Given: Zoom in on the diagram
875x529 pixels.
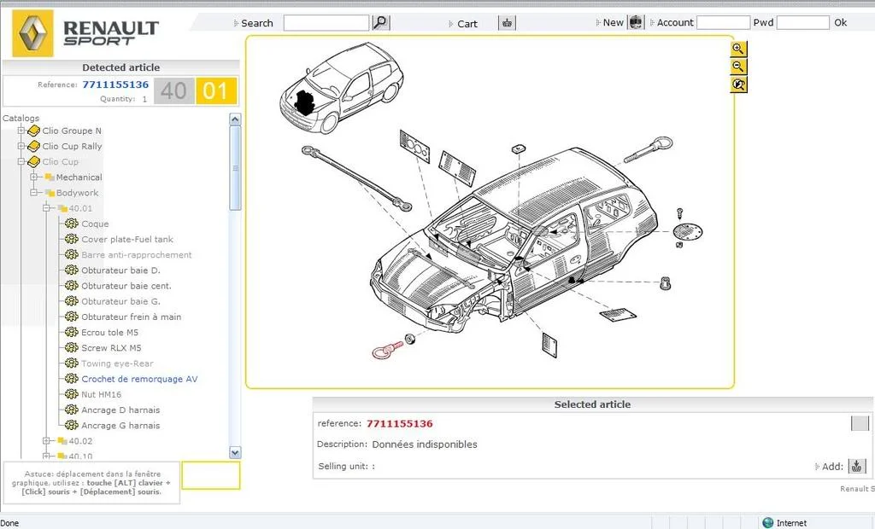Looking at the screenshot, I should tap(738, 49).
